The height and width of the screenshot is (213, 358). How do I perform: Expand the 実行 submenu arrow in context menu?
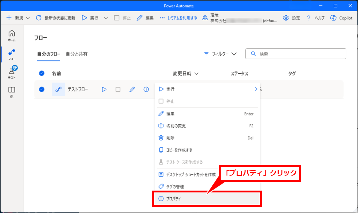[x=256, y=89]
